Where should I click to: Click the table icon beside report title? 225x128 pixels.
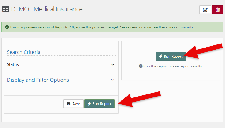coord(5,9)
